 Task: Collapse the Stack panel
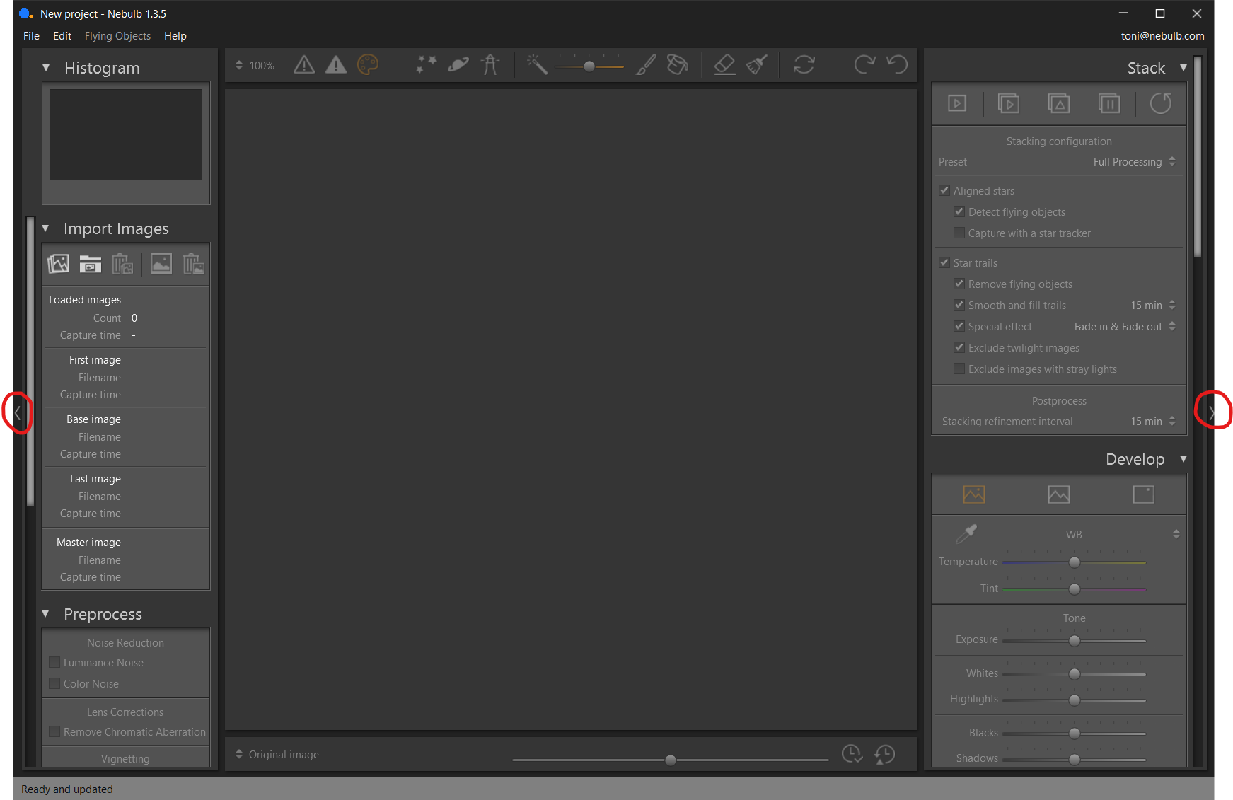click(x=1183, y=68)
